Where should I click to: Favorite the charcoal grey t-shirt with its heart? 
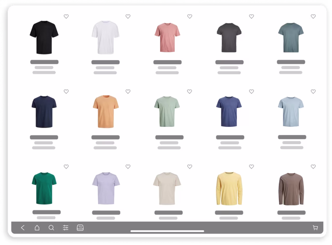click(251, 16)
